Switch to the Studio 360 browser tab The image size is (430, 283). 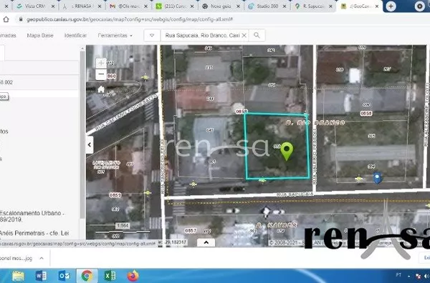pyautogui.click(x=267, y=6)
